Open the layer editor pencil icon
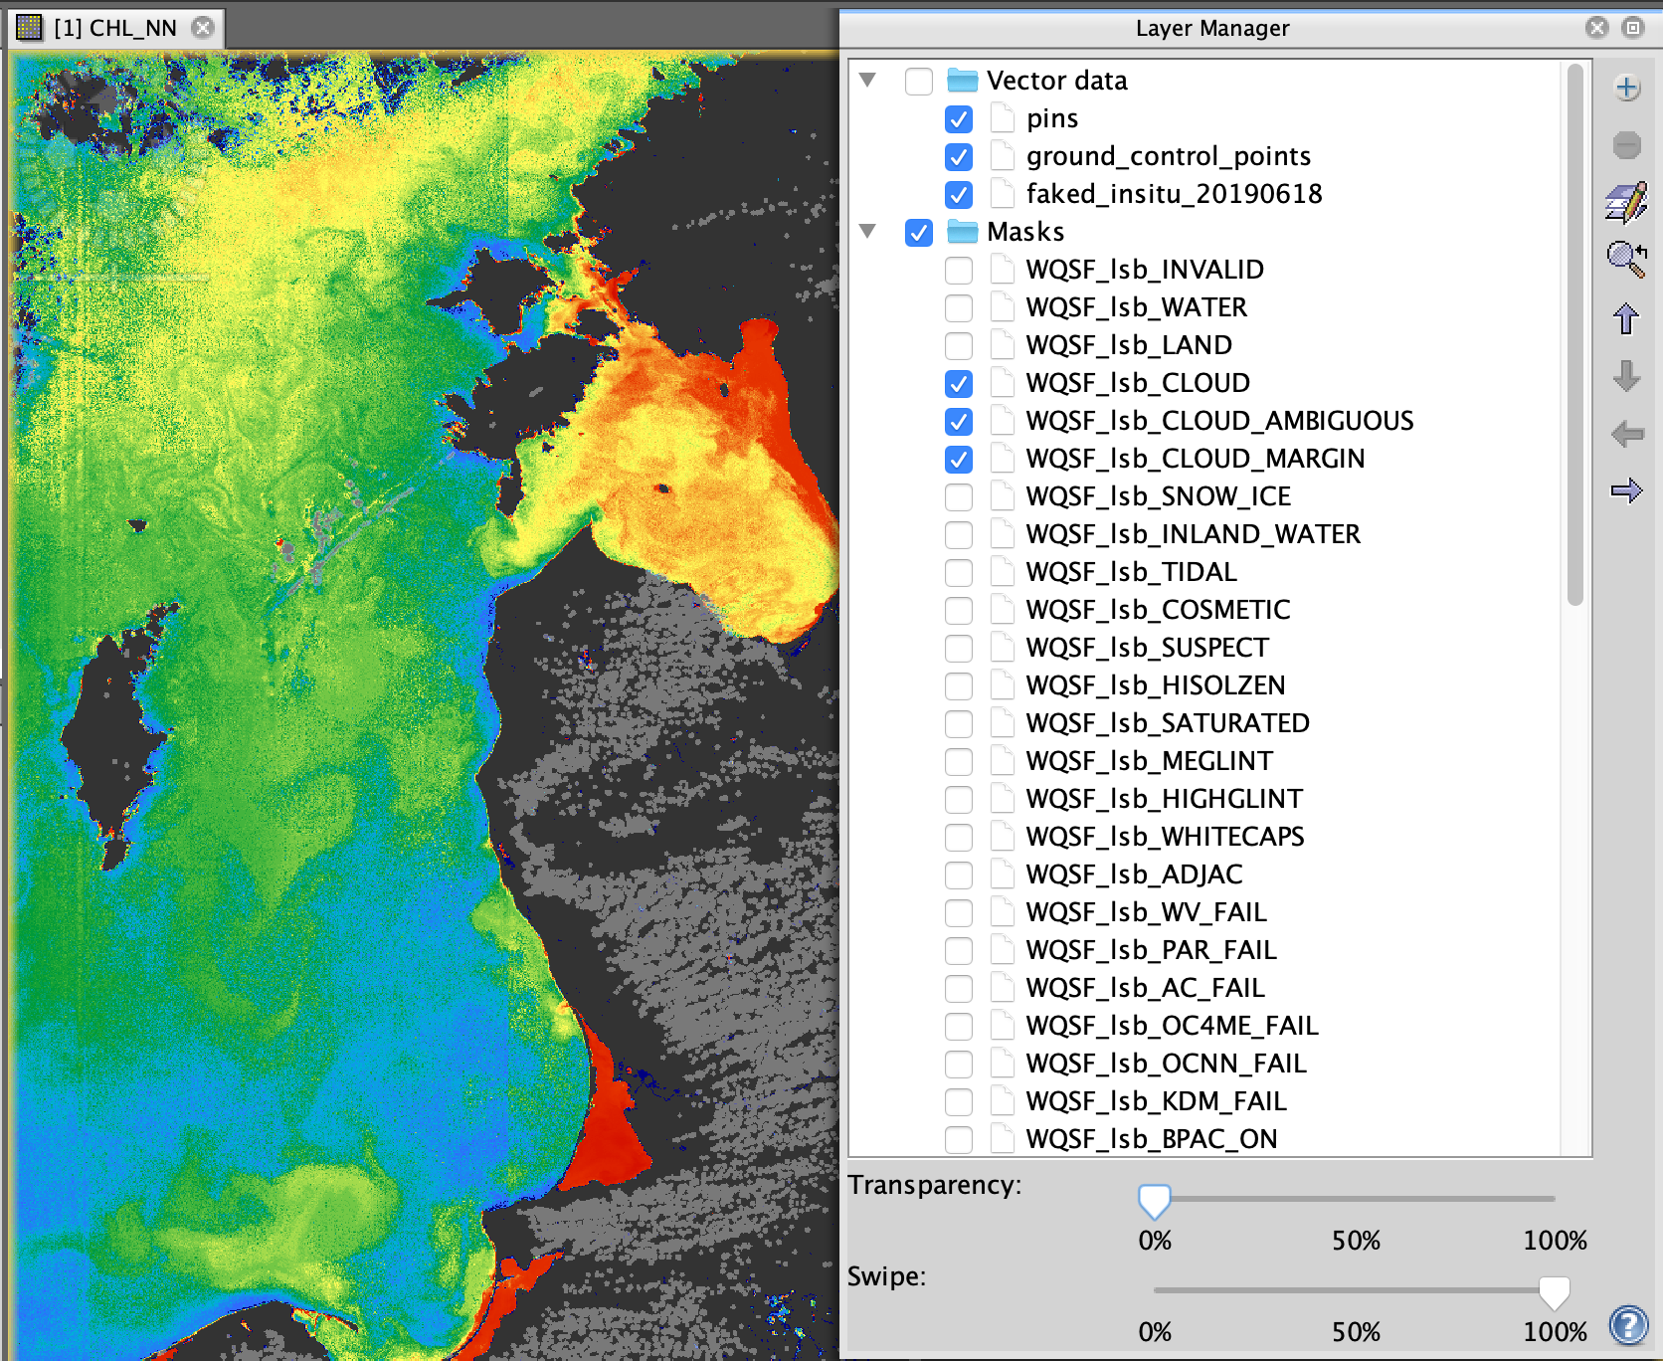 pyautogui.click(x=1626, y=202)
